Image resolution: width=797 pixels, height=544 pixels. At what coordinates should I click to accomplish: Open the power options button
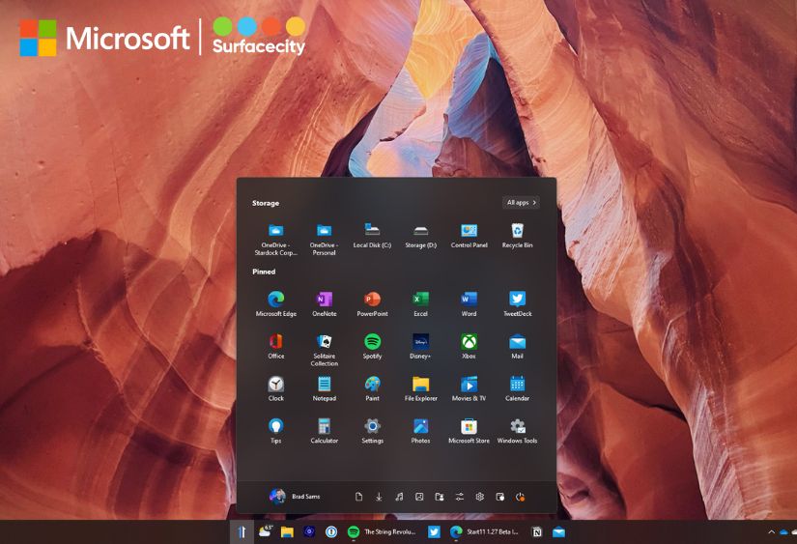[x=520, y=497]
